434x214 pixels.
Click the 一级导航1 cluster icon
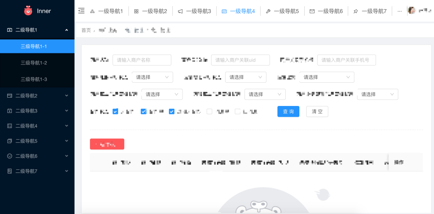[x=92, y=11]
